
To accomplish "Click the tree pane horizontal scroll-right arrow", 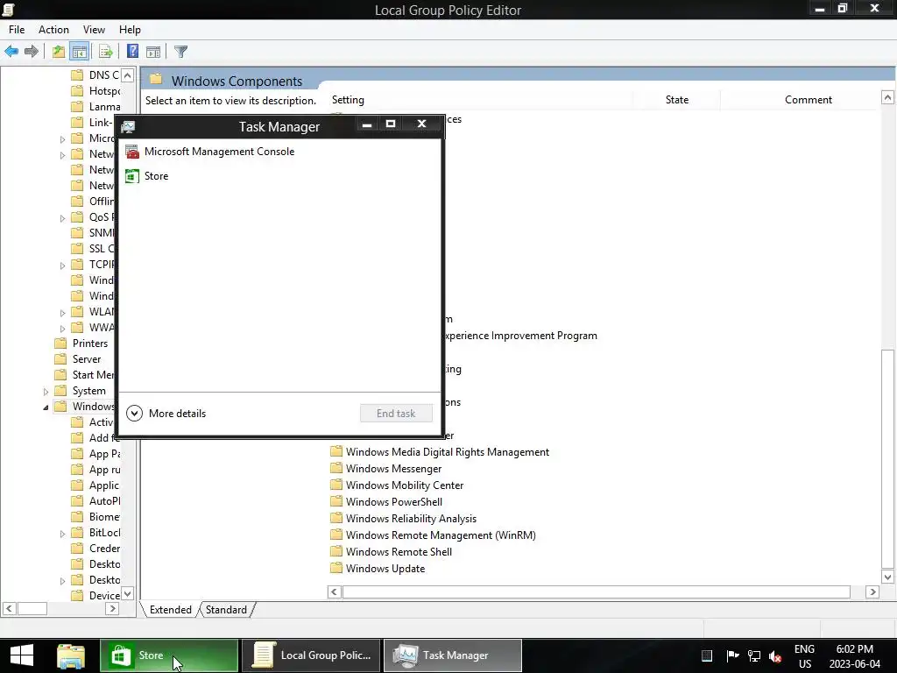I will pyautogui.click(x=113, y=608).
